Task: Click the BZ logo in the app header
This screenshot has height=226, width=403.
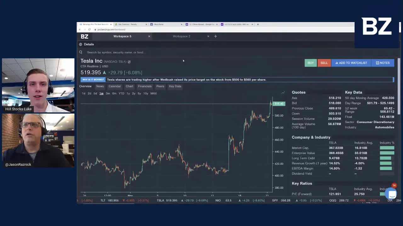Action: coord(84,36)
